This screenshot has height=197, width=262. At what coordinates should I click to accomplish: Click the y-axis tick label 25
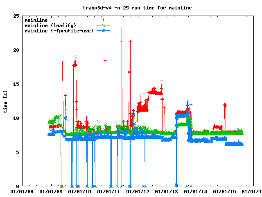click(x=16, y=16)
